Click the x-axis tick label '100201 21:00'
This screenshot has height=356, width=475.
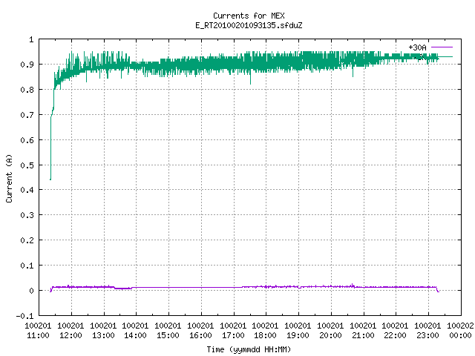pyautogui.click(x=363, y=331)
